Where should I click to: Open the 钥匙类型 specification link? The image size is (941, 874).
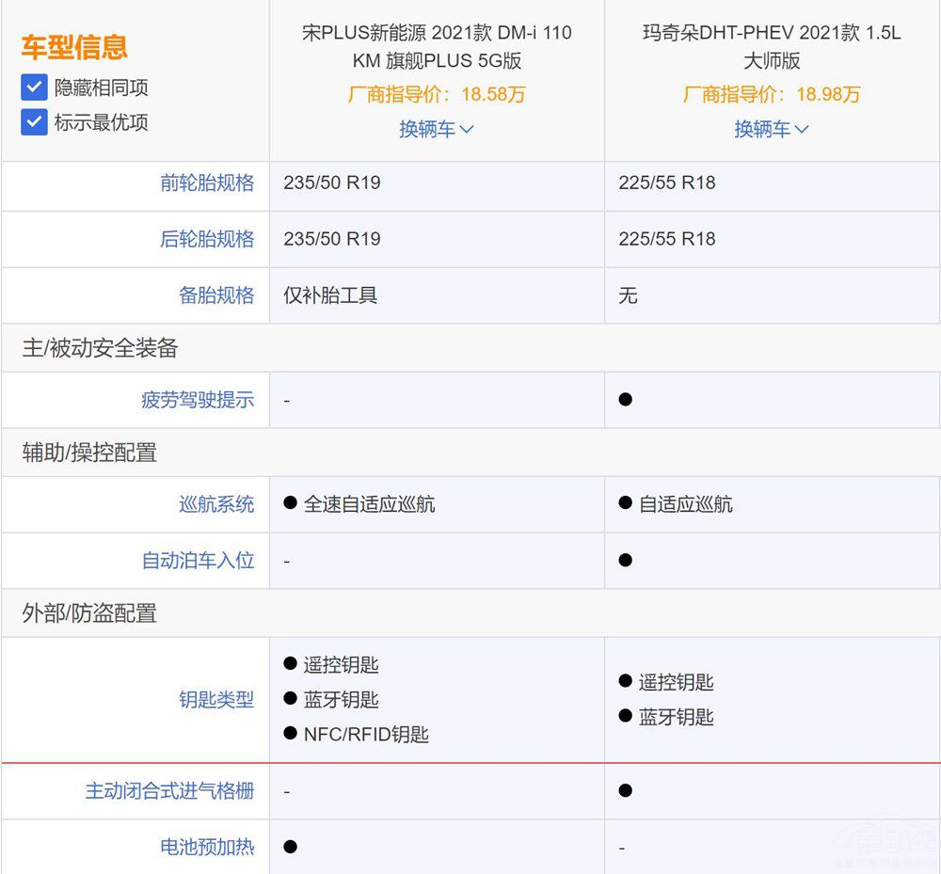pos(215,699)
